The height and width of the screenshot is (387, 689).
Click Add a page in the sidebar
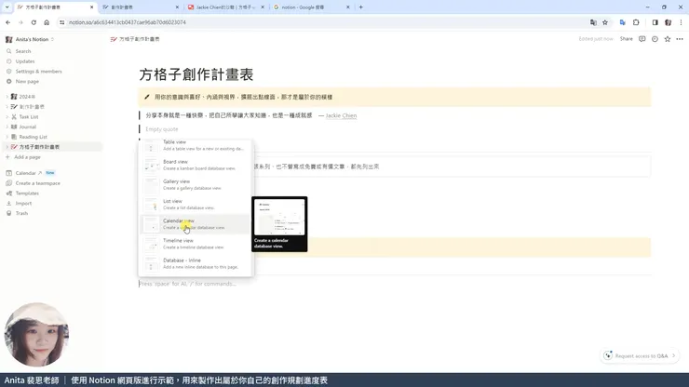[27, 157]
